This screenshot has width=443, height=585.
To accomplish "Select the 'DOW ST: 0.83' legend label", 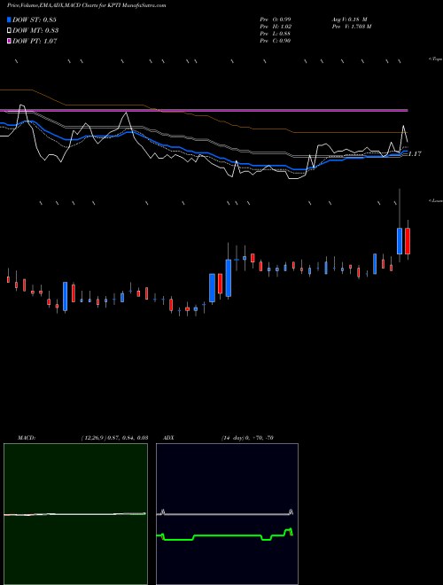I will point(35,19).
